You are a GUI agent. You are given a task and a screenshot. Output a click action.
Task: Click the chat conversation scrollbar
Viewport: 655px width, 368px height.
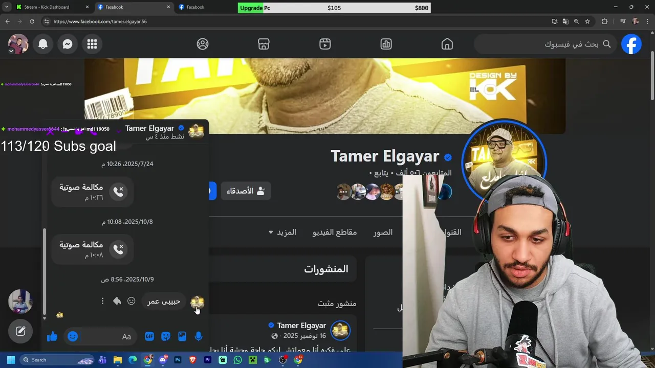click(45, 271)
